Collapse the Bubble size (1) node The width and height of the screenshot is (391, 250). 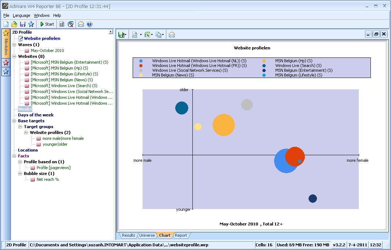20,173
